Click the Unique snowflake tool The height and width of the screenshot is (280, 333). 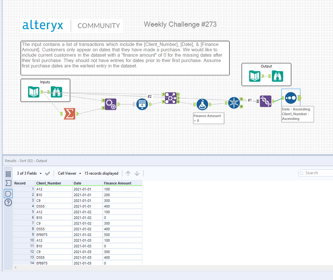click(x=234, y=103)
